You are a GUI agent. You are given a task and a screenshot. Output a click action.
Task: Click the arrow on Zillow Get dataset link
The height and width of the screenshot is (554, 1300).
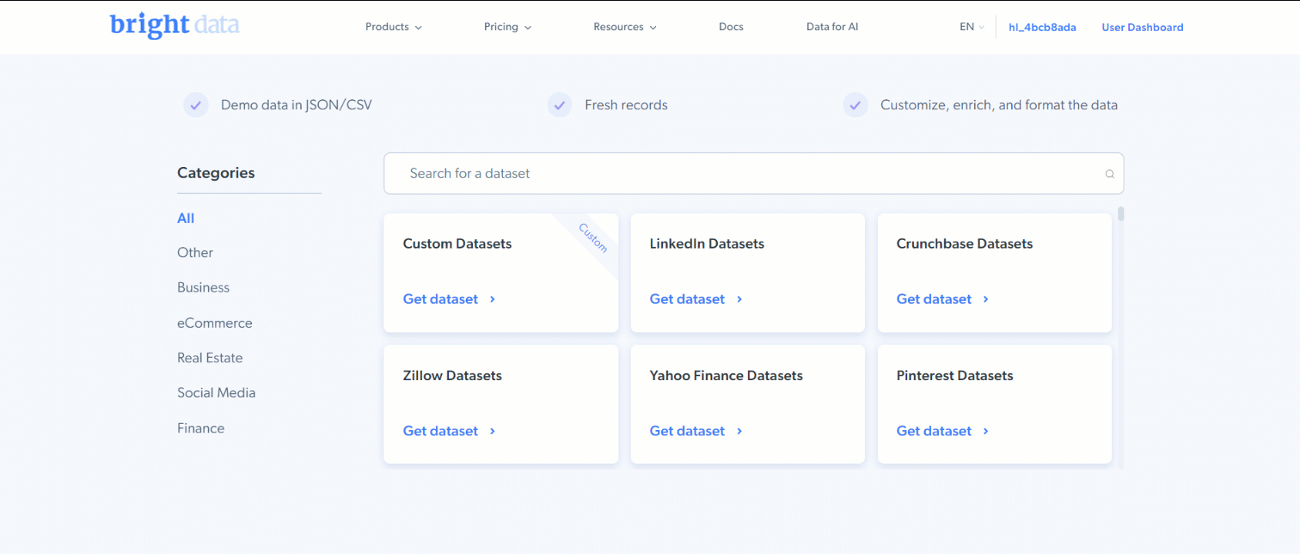coord(492,431)
